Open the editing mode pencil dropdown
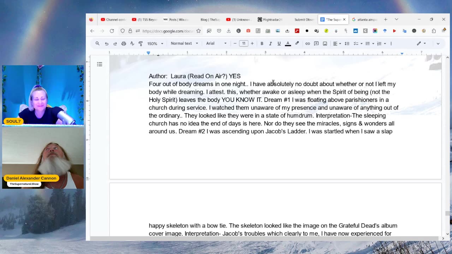This screenshot has width=452, height=254. (421, 43)
